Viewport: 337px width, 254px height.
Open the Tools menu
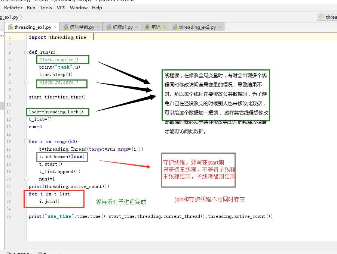click(46, 8)
